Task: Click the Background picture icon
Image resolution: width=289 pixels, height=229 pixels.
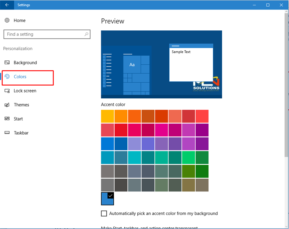Action: (7, 62)
